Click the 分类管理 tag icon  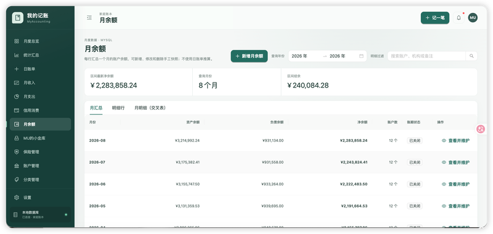[17, 179]
